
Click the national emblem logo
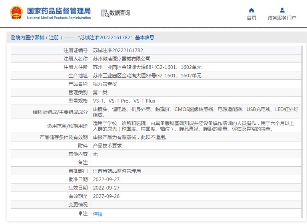(16, 12)
